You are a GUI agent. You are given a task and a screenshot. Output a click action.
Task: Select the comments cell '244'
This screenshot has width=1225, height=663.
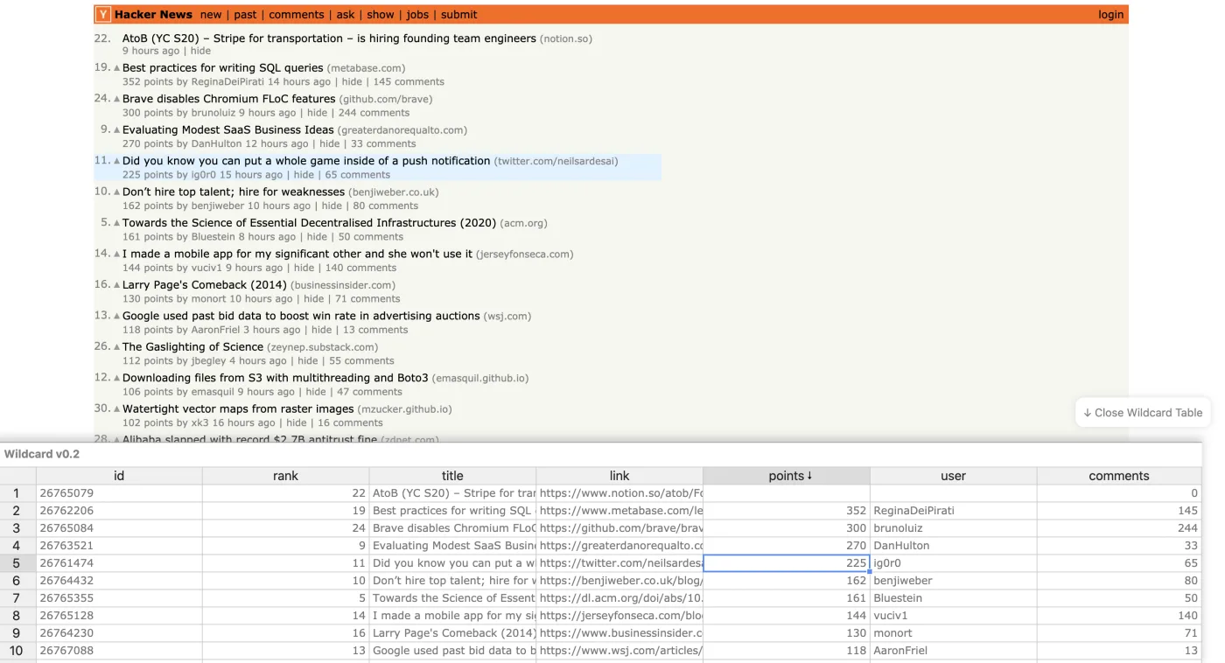coord(1119,528)
